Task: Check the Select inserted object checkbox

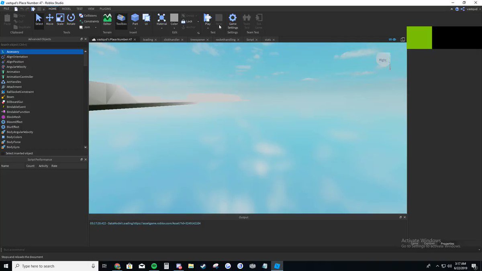Action: (3, 153)
